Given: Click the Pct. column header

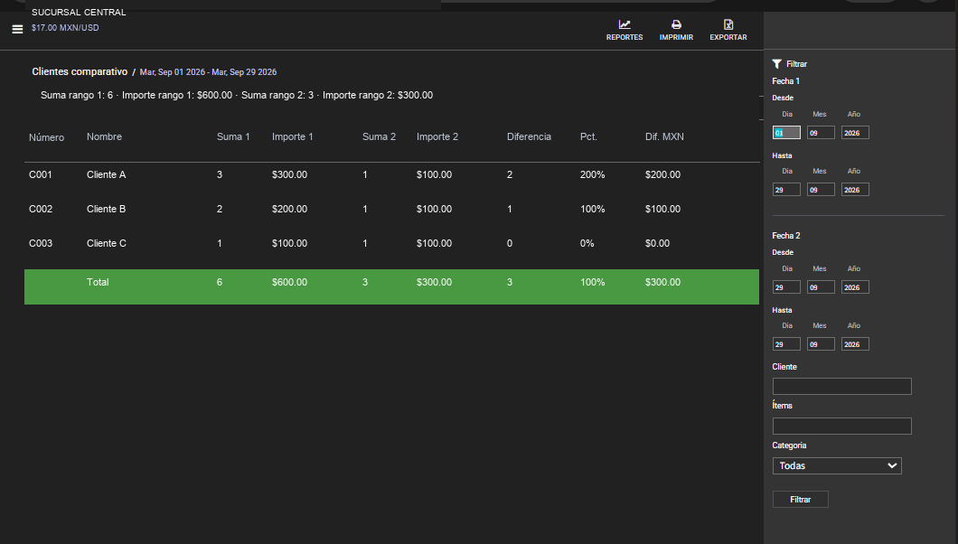Looking at the screenshot, I should pyautogui.click(x=588, y=136).
